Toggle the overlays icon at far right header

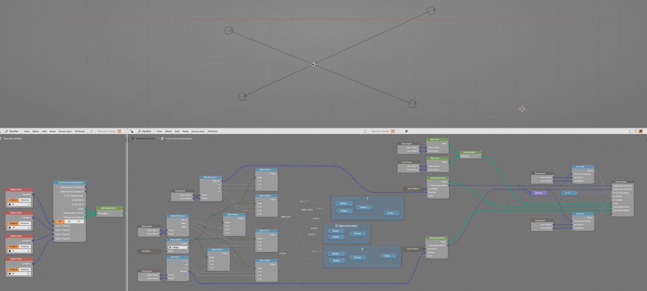pos(641,131)
